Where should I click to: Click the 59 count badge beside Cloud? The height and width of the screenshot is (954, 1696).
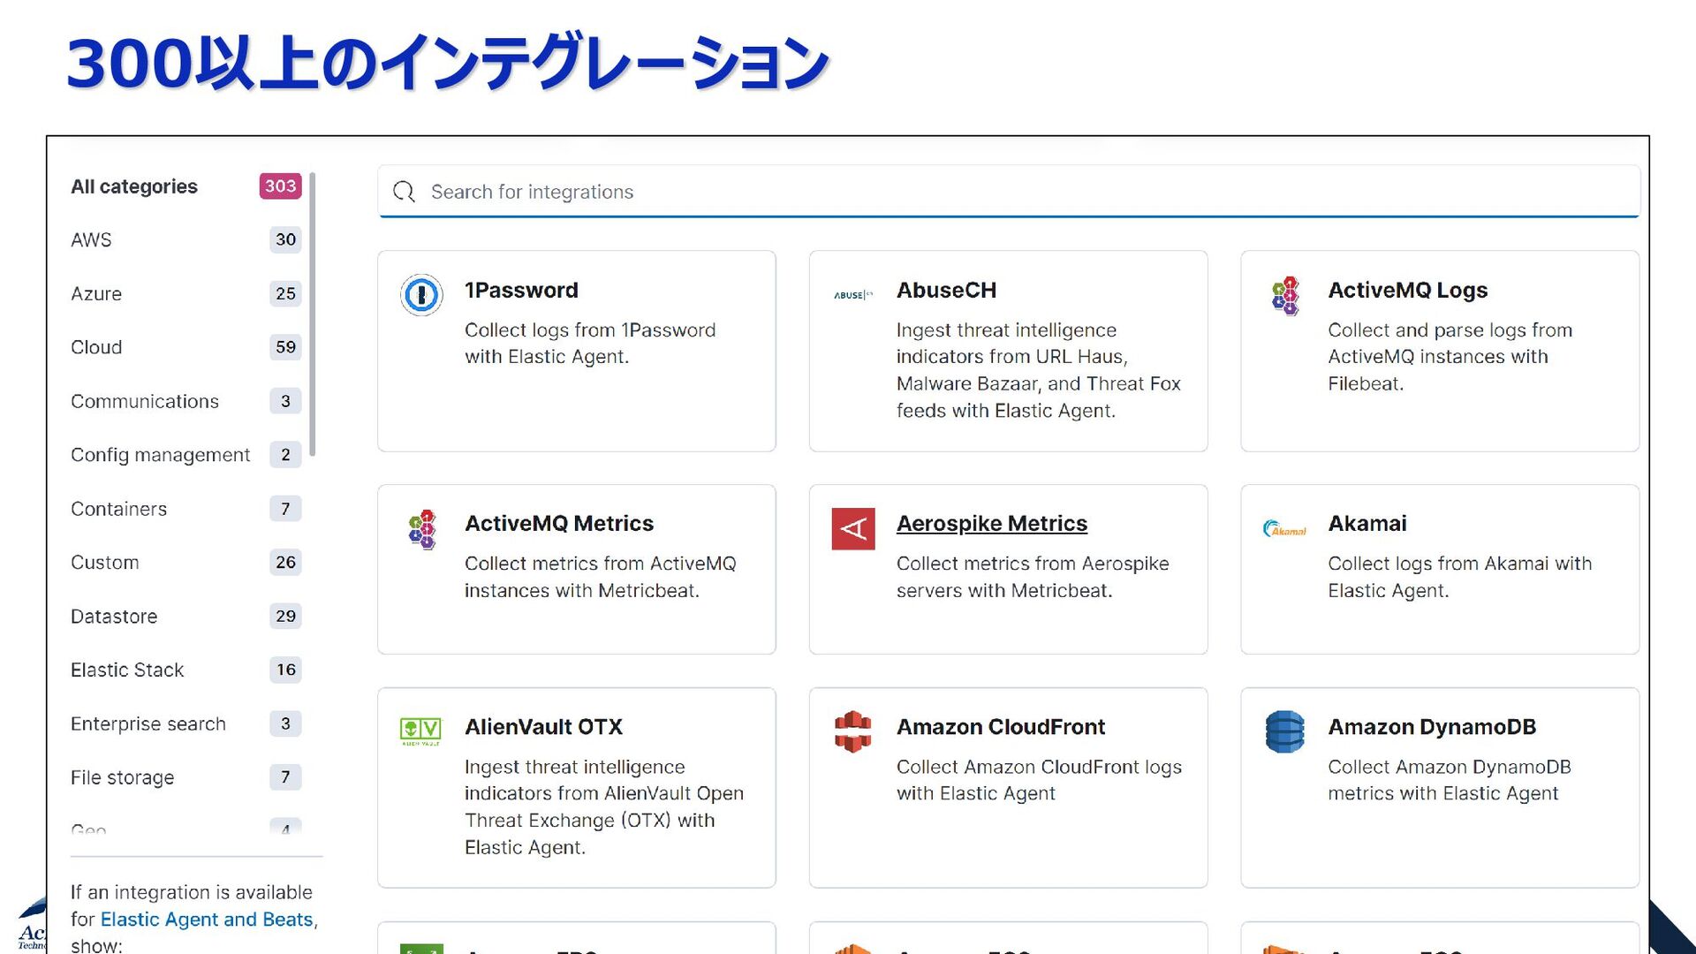click(x=285, y=348)
